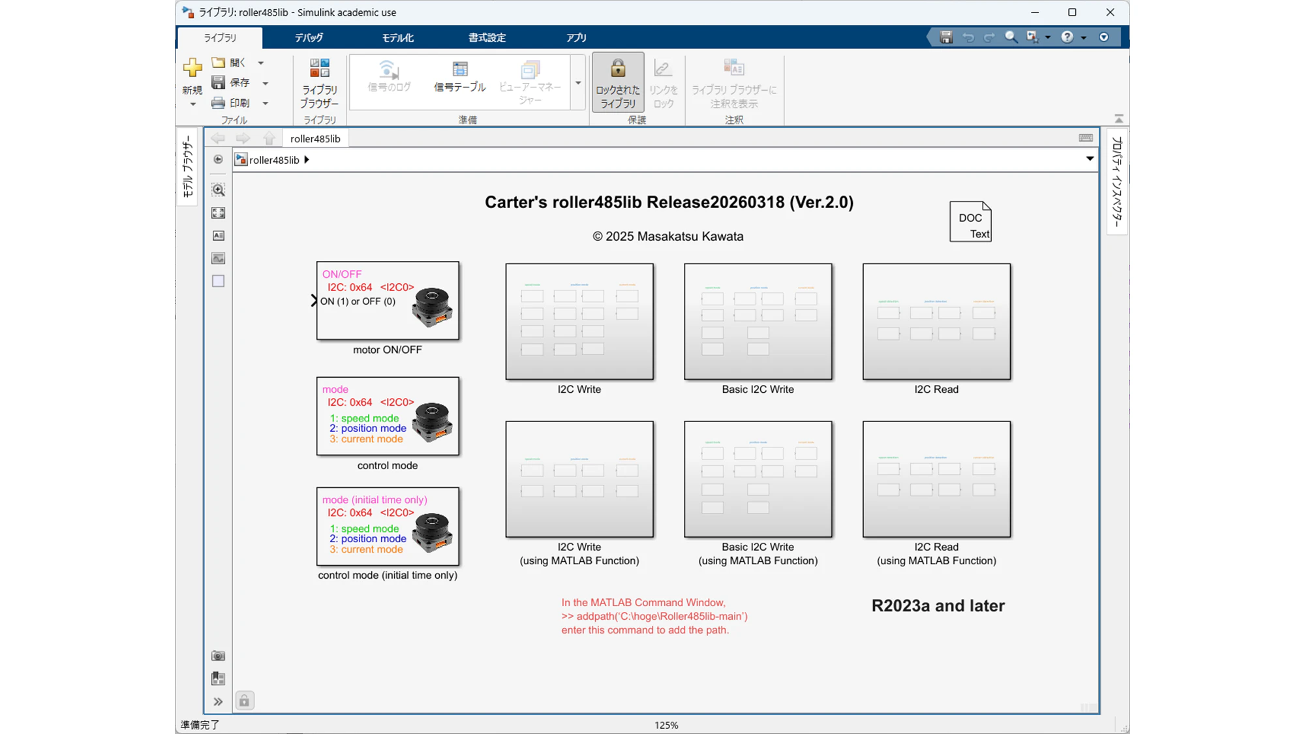The width and height of the screenshot is (1305, 734).
Task: Open the モデル ブラウザー side panel
Action: pos(188,167)
